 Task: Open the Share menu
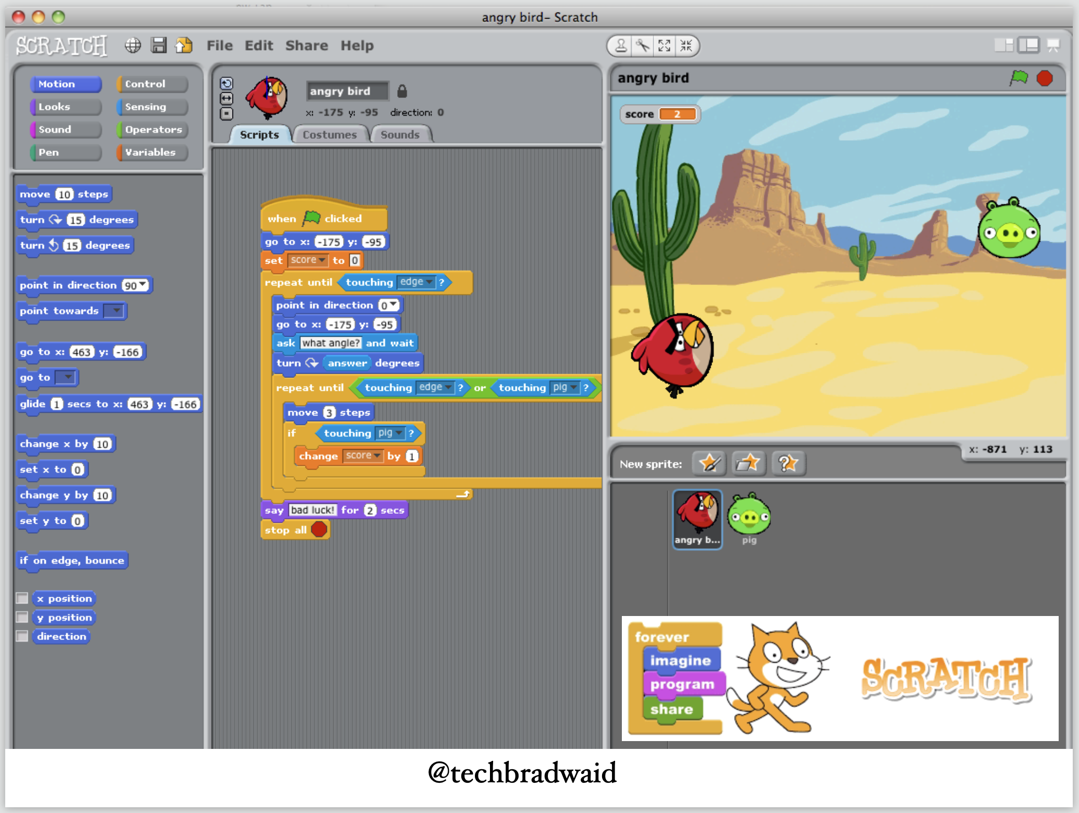click(306, 46)
